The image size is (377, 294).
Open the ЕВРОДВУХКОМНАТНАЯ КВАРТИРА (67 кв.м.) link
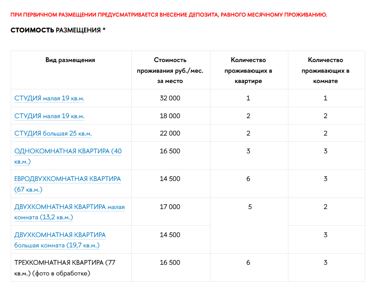click(67, 179)
